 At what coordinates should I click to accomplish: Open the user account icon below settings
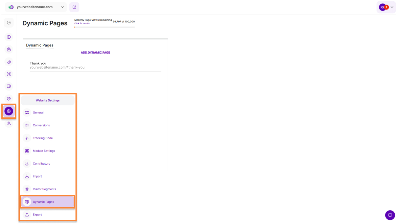pyautogui.click(x=9, y=124)
